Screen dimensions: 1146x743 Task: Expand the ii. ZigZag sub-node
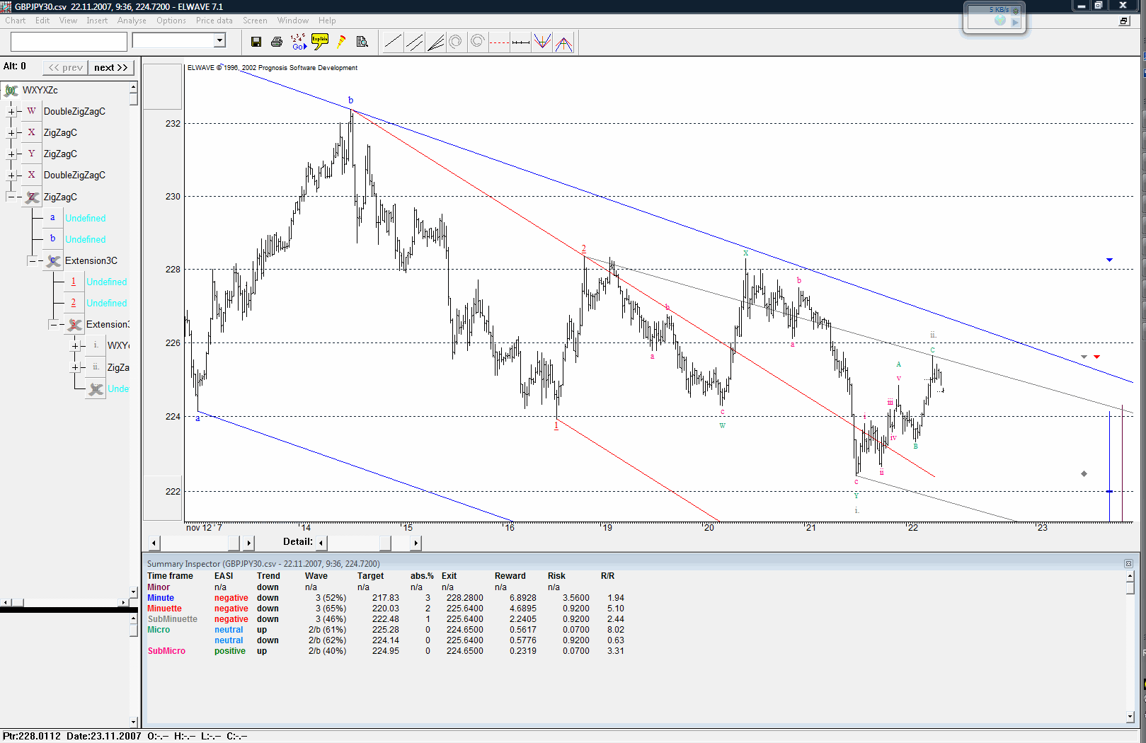tap(75, 367)
